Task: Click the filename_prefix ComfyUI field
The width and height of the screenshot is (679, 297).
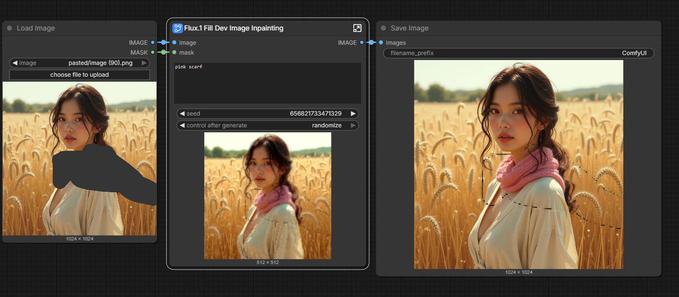Action: 519,53
